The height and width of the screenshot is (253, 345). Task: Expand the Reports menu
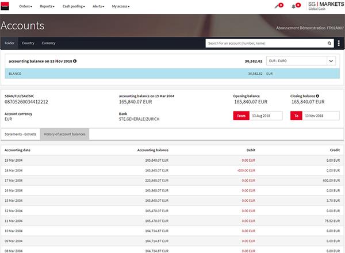click(48, 6)
